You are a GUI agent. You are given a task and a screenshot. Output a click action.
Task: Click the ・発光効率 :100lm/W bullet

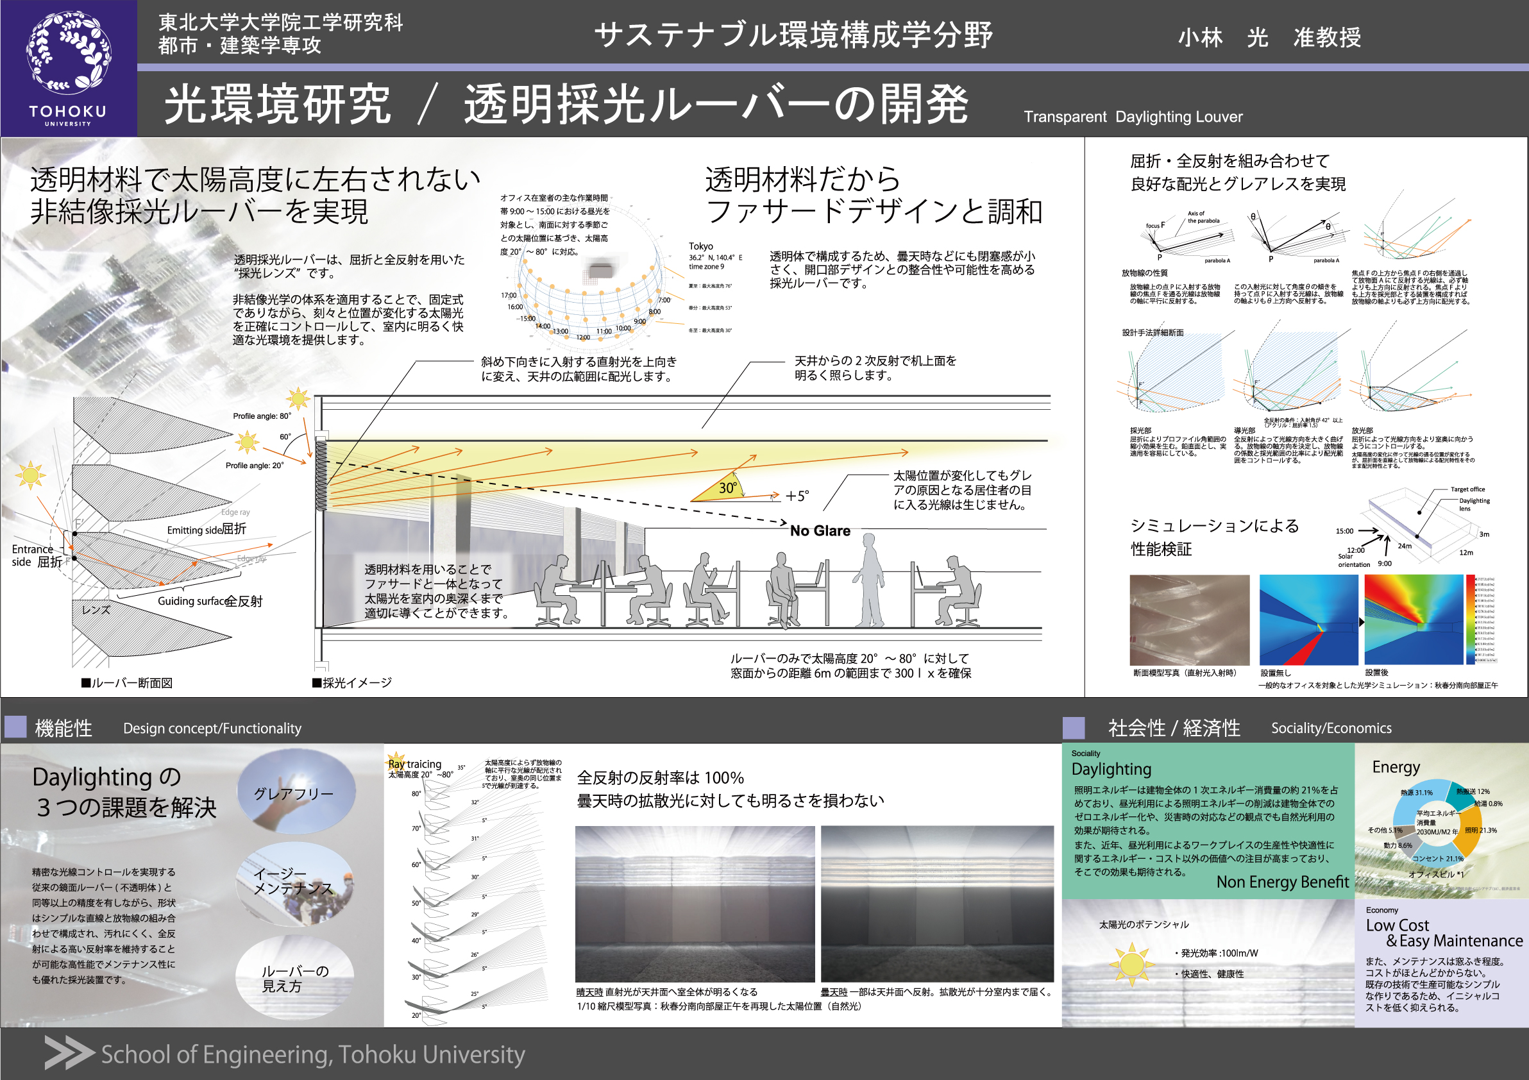[x=1215, y=953]
